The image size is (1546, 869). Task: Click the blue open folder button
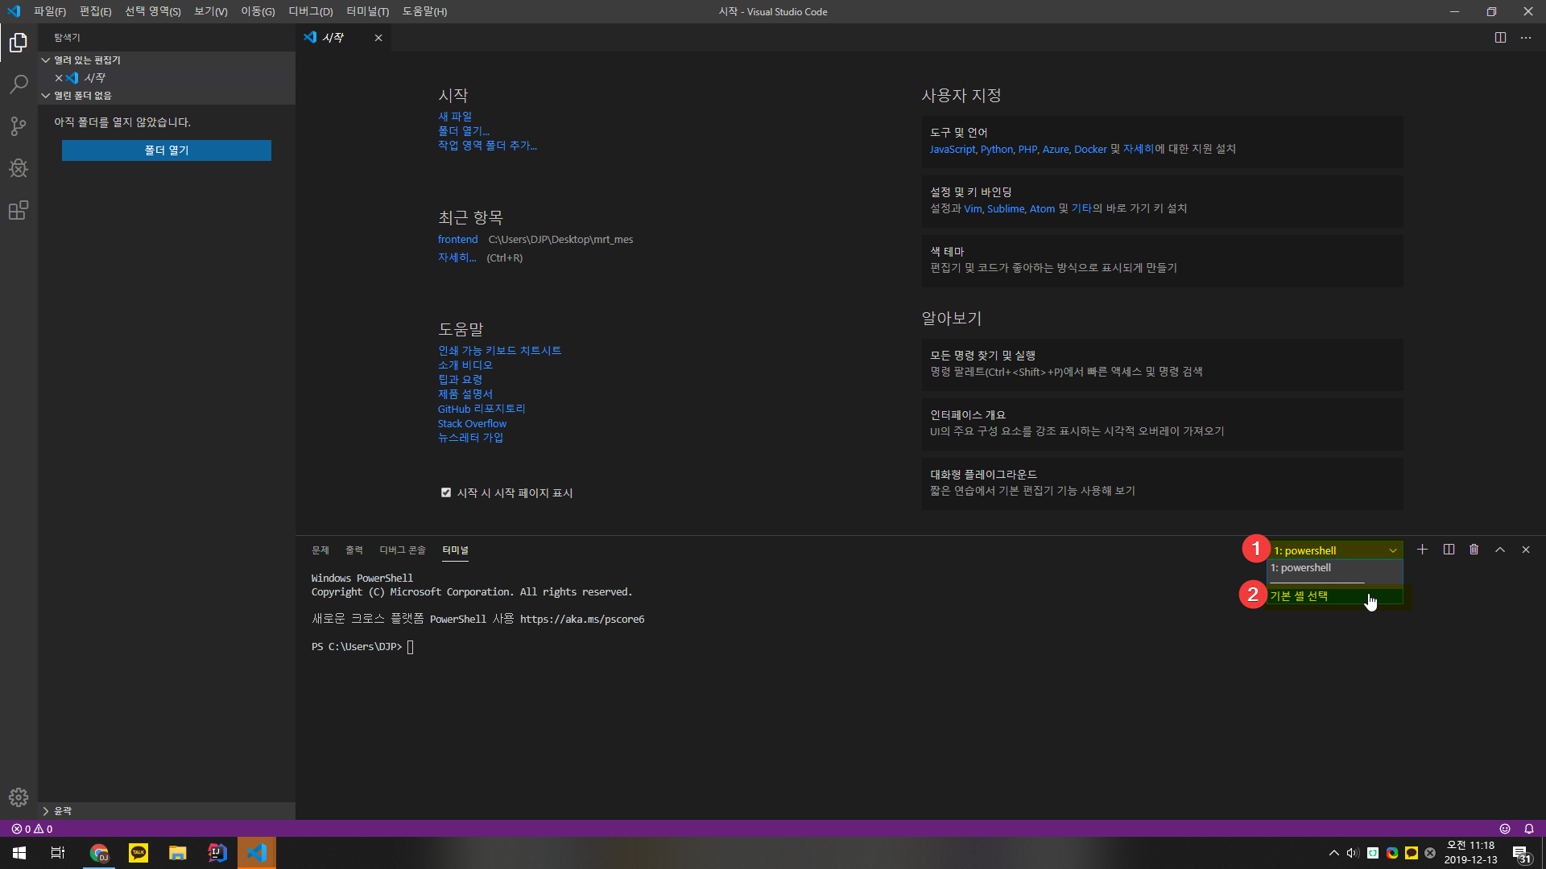tap(166, 150)
